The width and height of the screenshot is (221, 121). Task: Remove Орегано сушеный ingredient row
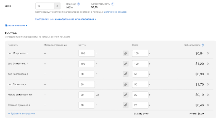coord(208,105)
